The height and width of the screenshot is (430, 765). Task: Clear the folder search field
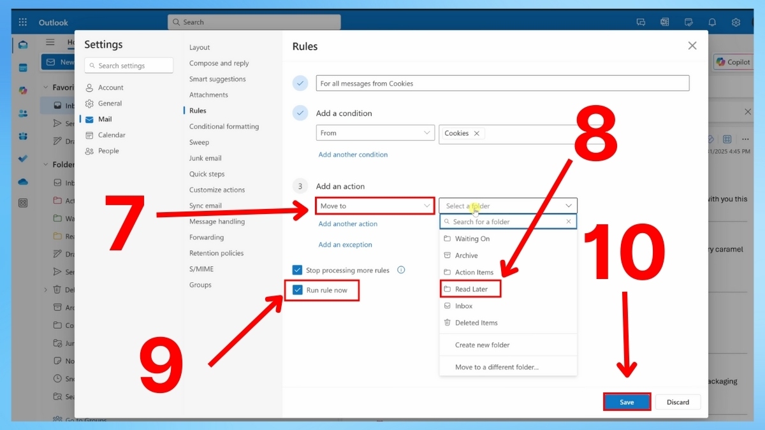(x=569, y=222)
